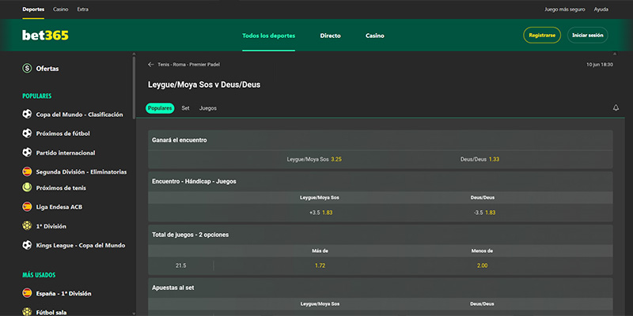The width and height of the screenshot is (633, 316).
Task: Open the Directo section in header
Action: (x=330, y=36)
